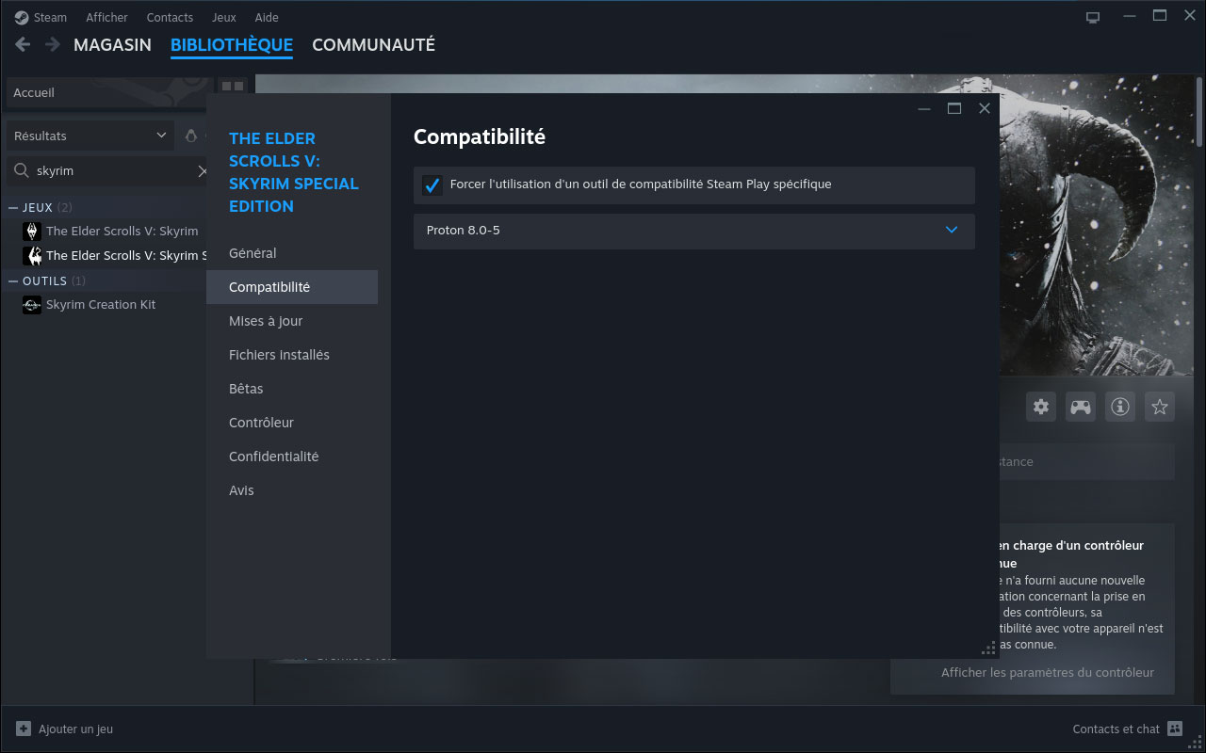This screenshot has width=1206, height=753.
Task: Open the Contacts menu
Action: click(170, 17)
